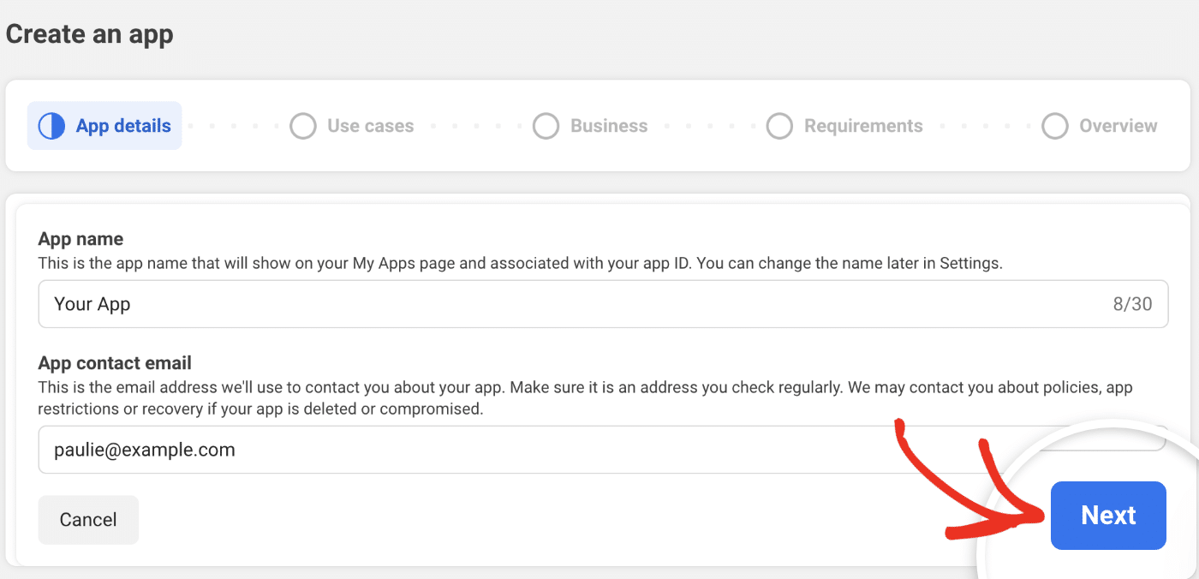Click Cancel to dismiss the form
This screenshot has height=579, width=1199.
pyautogui.click(x=88, y=519)
